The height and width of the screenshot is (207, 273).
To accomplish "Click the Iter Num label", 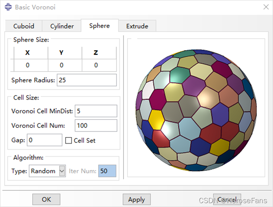I will point(83,171).
